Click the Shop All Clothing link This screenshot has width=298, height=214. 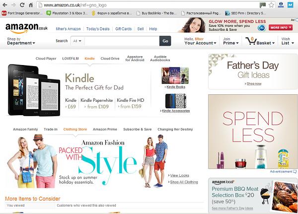(184, 182)
